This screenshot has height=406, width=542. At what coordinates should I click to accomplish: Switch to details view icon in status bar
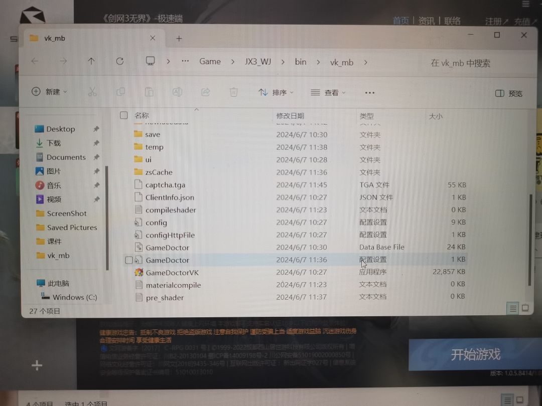513,308
